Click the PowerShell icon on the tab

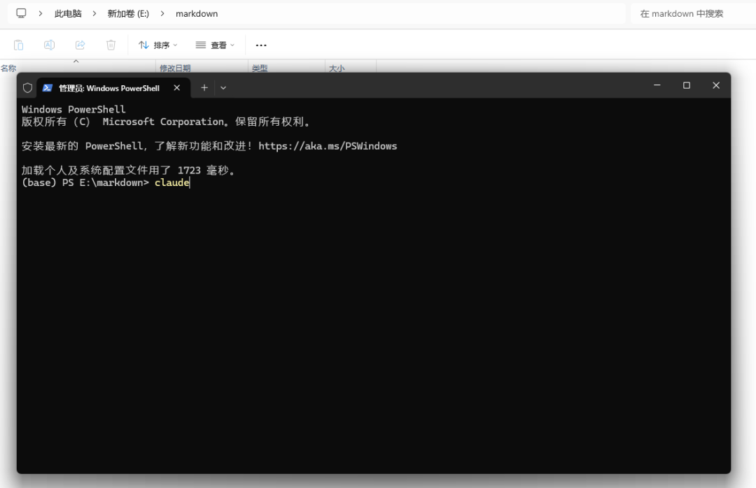click(x=48, y=87)
